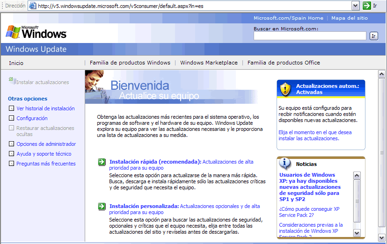387x244 pixels.
Task: Click main page scroll up arrow
Action: pyautogui.click(x=381, y=74)
